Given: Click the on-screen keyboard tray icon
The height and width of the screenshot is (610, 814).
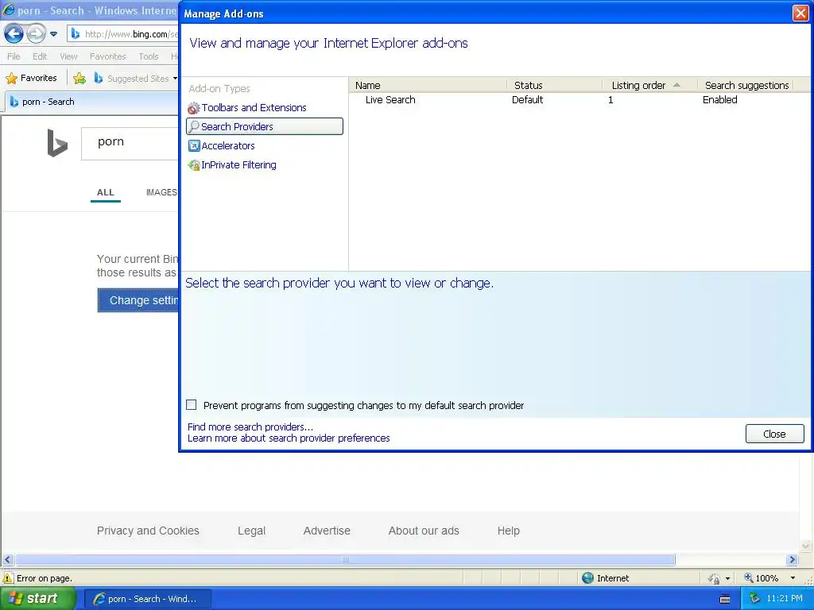Looking at the screenshot, I should (725, 599).
